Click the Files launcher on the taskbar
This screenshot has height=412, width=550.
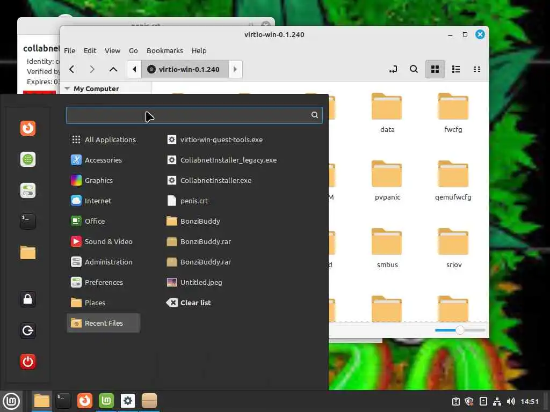tap(42, 401)
